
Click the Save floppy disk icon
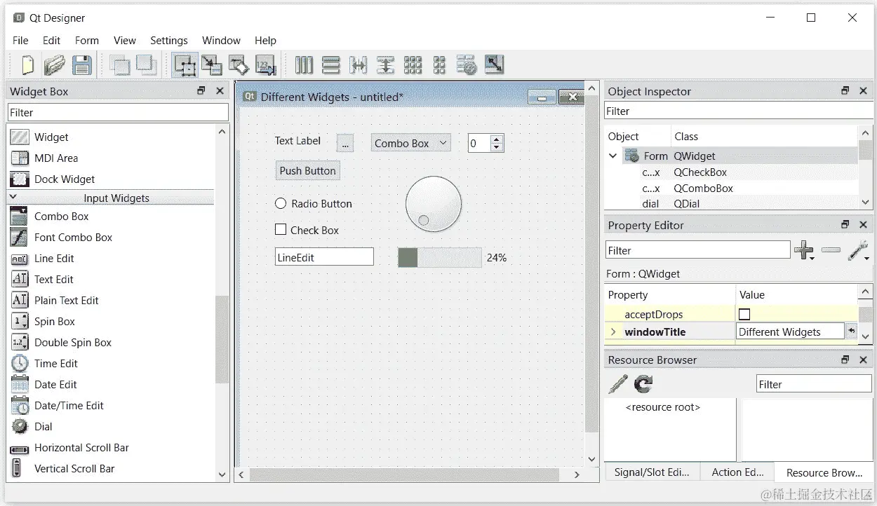[x=82, y=65]
